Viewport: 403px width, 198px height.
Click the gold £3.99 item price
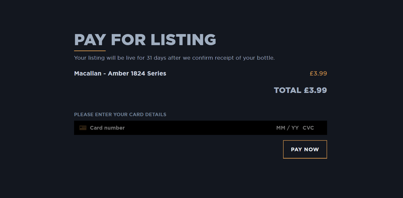pyautogui.click(x=318, y=73)
